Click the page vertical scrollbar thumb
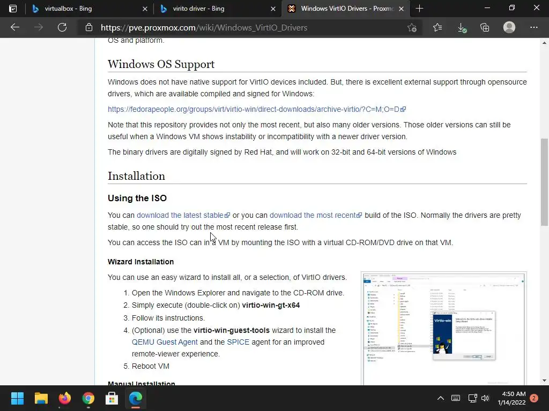Image resolution: width=549 pixels, height=411 pixels. click(x=544, y=182)
